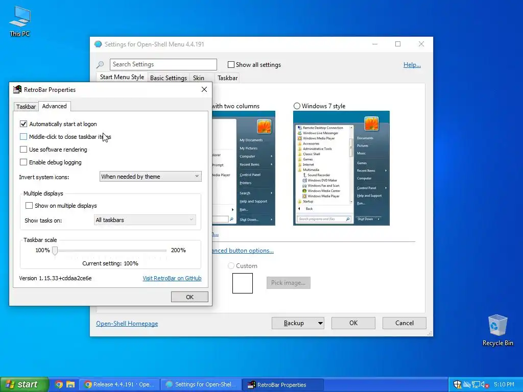Select the Advanced tab in RetroBar
The height and width of the screenshot is (392, 523).
point(54,106)
